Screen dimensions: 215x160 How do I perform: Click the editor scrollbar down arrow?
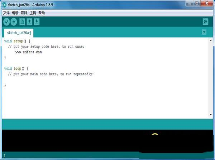click(x=211, y=115)
